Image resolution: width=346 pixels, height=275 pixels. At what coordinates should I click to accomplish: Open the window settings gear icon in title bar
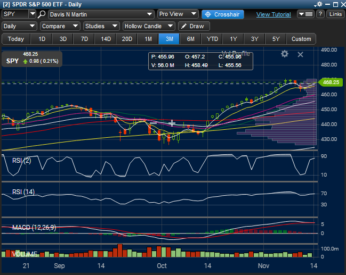pyautogui.click(x=319, y=4)
